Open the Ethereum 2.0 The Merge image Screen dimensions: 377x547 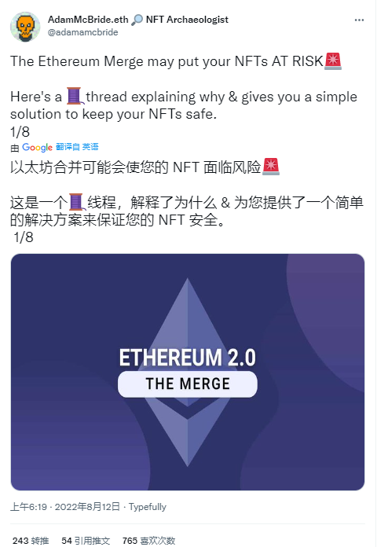tap(188, 373)
